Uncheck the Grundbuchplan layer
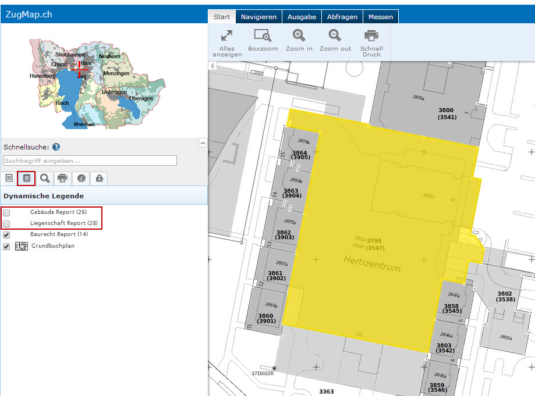This screenshot has height=396, width=535. [6, 246]
